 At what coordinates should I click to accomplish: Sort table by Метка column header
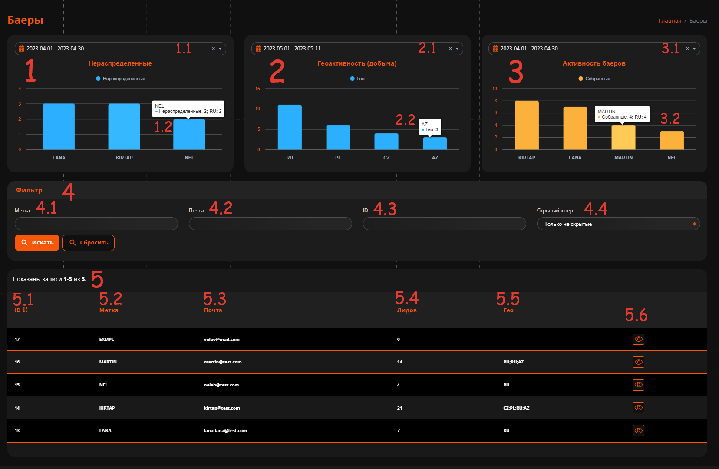coord(109,310)
